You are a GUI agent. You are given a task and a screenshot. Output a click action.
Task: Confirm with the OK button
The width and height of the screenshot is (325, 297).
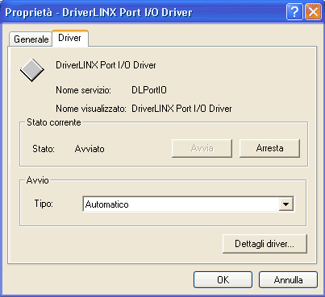pyautogui.click(x=223, y=280)
